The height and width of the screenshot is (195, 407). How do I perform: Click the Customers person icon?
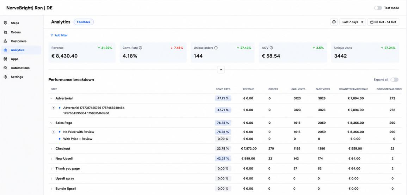pyautogui.click(x=5, y=41)
